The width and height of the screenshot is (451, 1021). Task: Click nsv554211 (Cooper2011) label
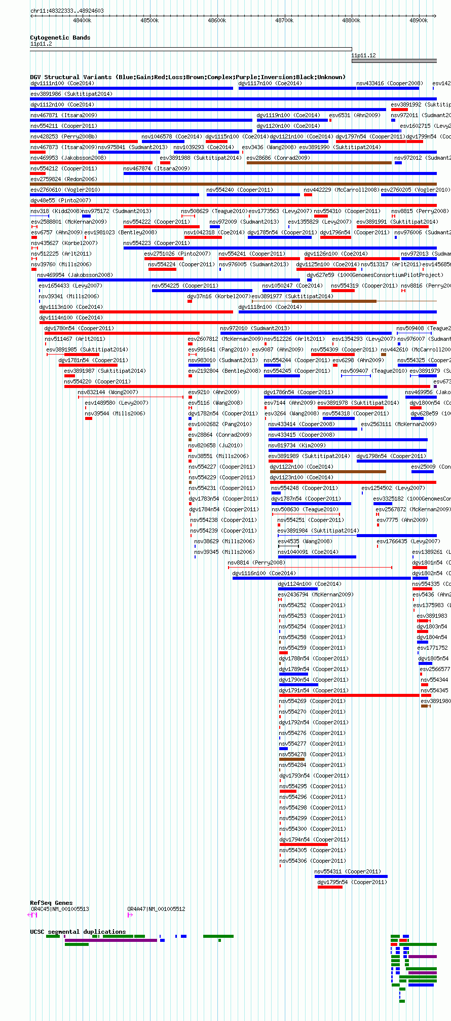[64, 126]
